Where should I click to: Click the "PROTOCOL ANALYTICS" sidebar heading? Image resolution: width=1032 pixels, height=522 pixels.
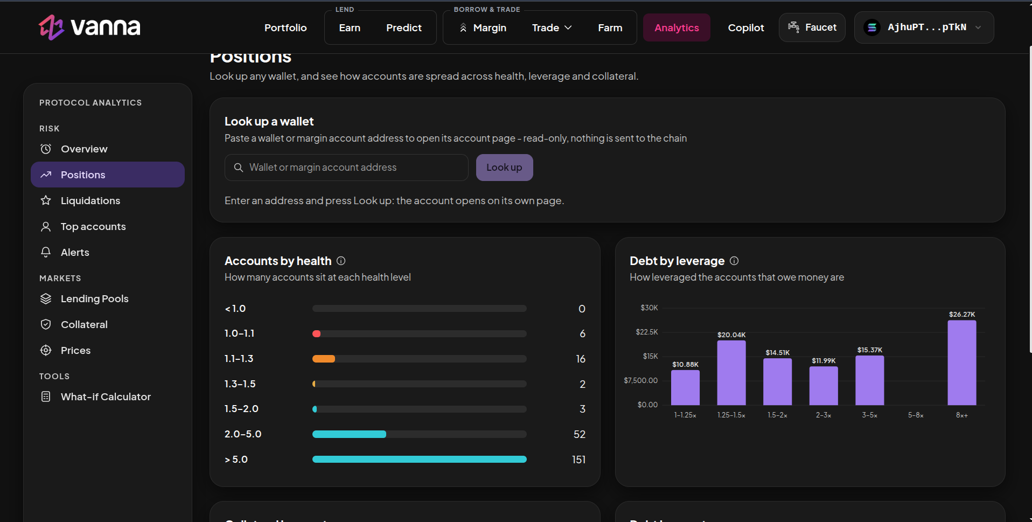click(90, 102)
